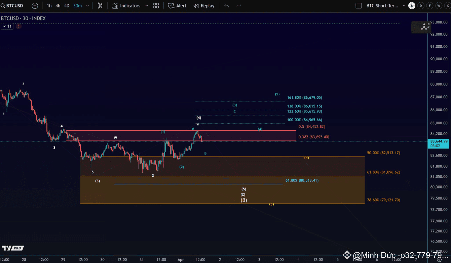Image resolution: width=451 pixels, height=263 pixels.
Task: Open the layout name dropdown arrow
Action: pyautogui.click(x=404, y=6)
